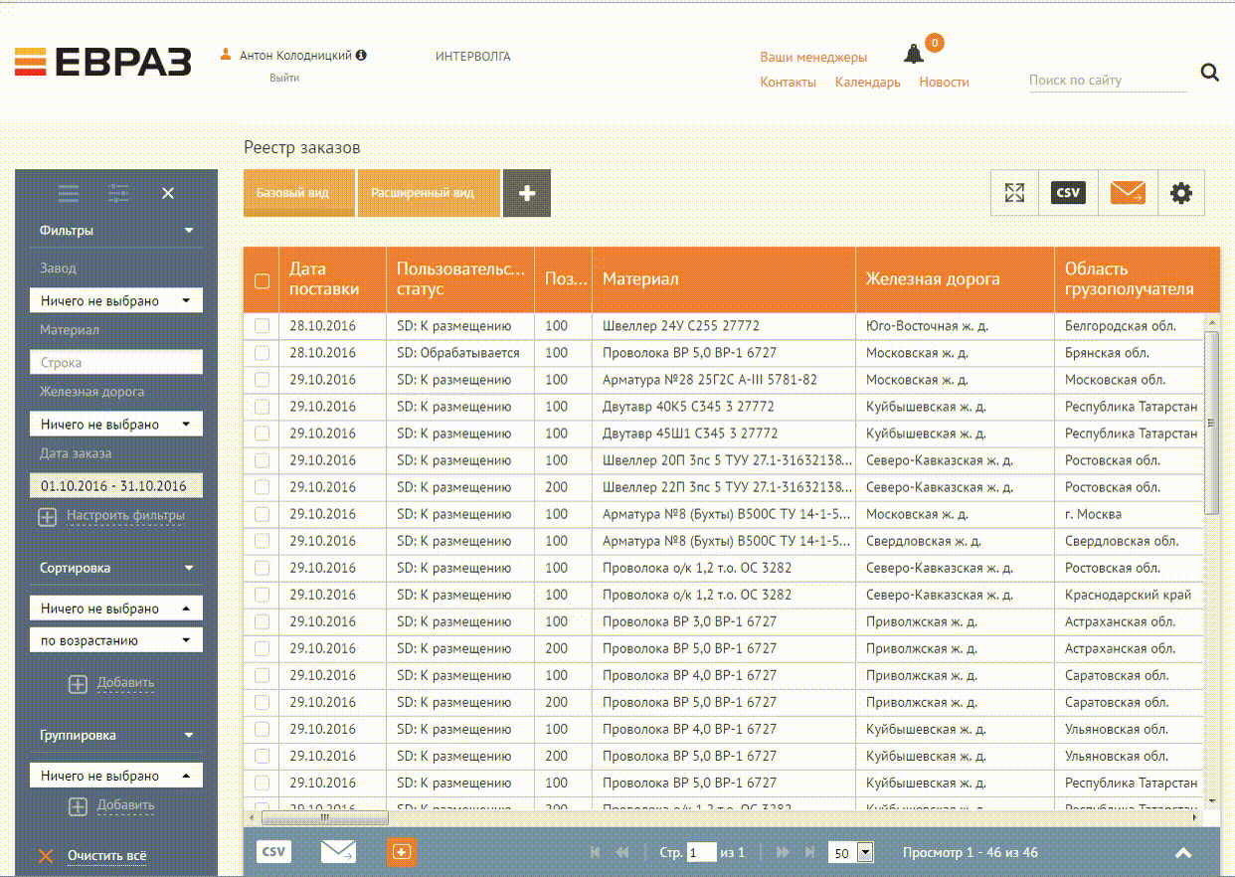Change sort order dropdown по возрастанию
This screenshot has height=877, width=1235.
[115, 640]
